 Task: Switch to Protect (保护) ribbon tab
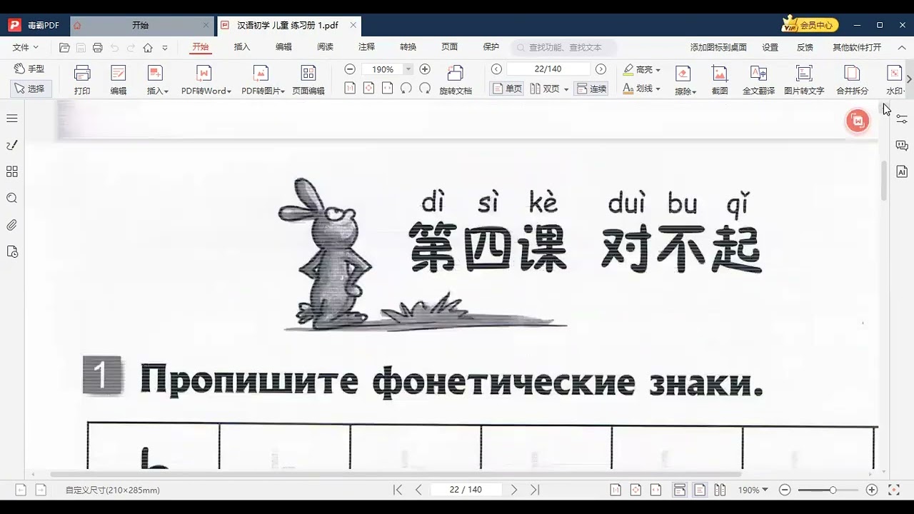click(491, 47)
